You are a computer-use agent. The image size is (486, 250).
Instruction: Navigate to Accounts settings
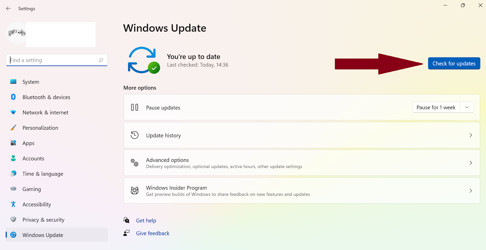[x=57, y=159]
